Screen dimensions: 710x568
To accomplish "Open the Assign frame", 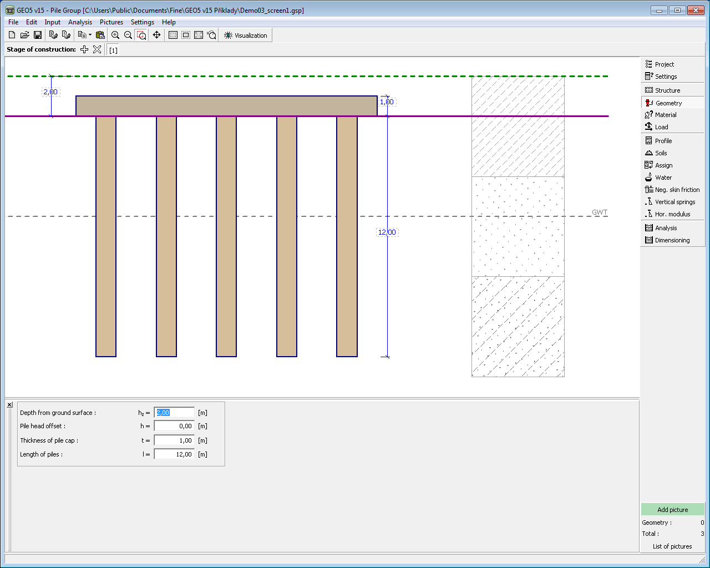I will point(673,165).
